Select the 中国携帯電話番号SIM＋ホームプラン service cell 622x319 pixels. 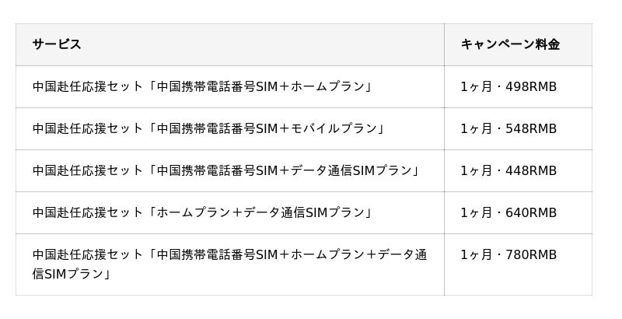(202, 86)
